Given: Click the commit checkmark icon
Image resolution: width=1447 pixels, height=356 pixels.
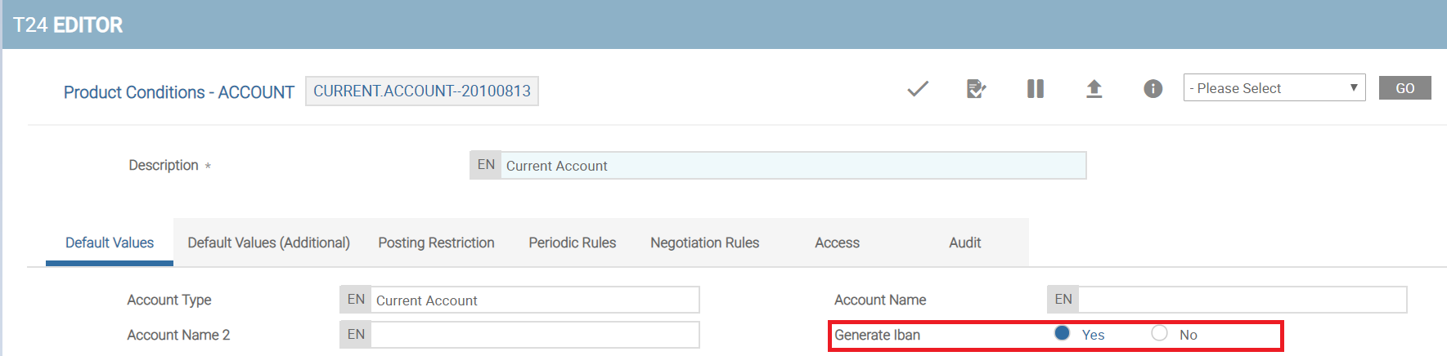Looking at the screenshot, I should tap(918, 89).
